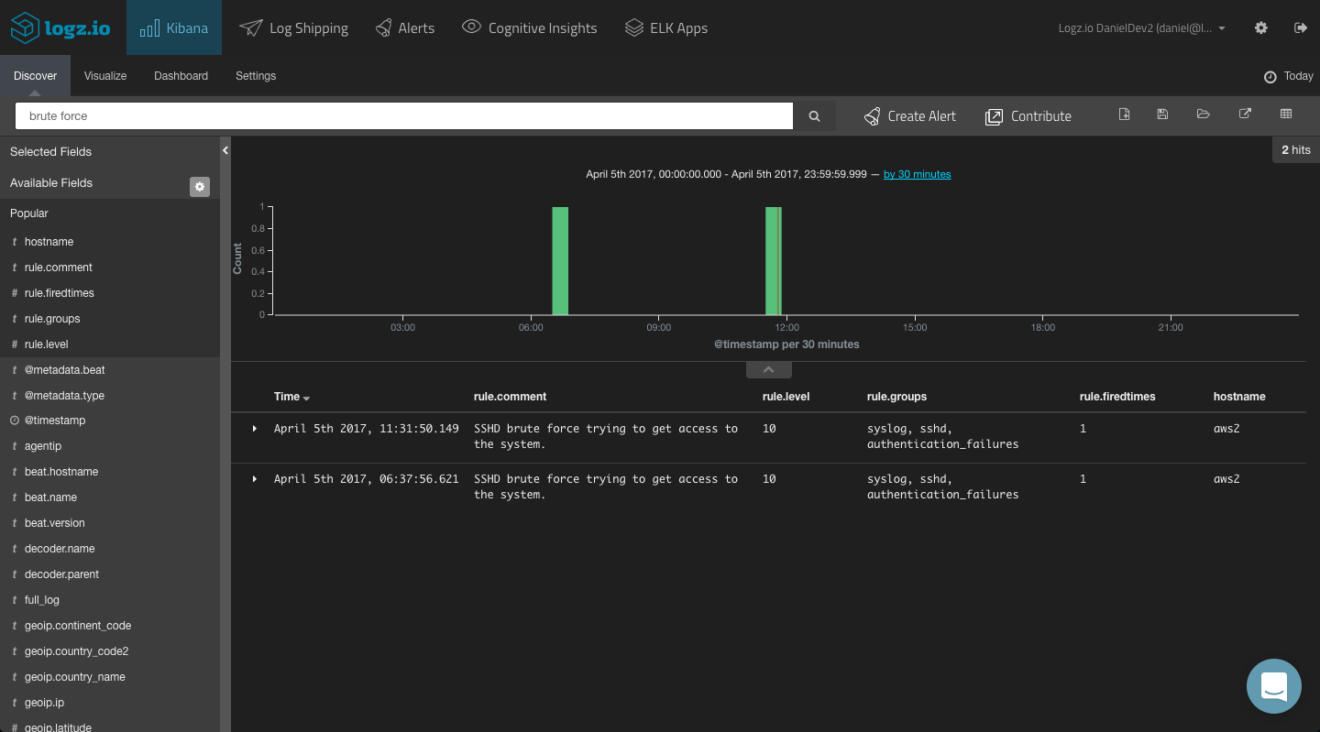Click the Selected Fields heading
The height and width of the screenshot is (732, 1320).
tap(50, 152)
